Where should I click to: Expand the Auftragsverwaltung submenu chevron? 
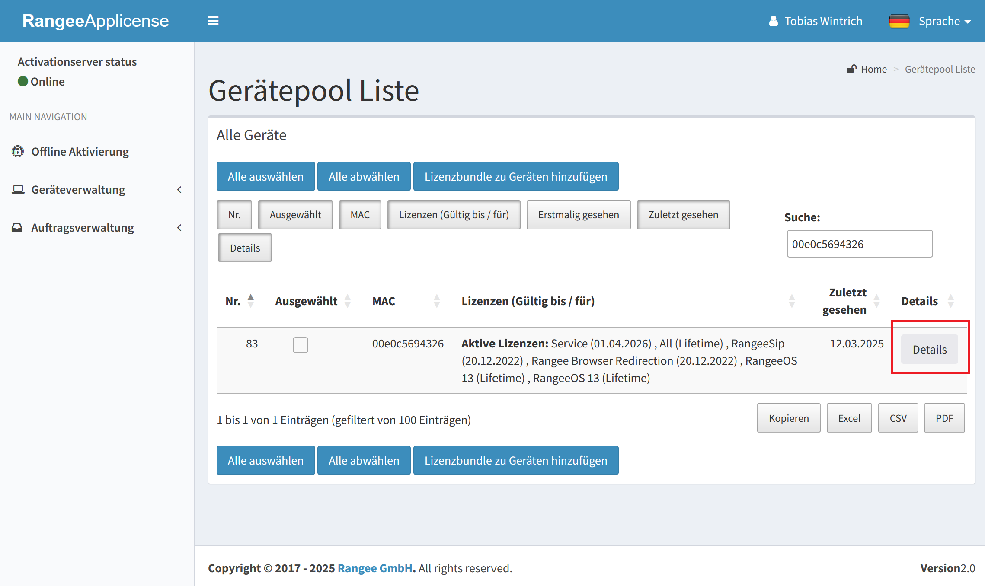tap(179, 228)
